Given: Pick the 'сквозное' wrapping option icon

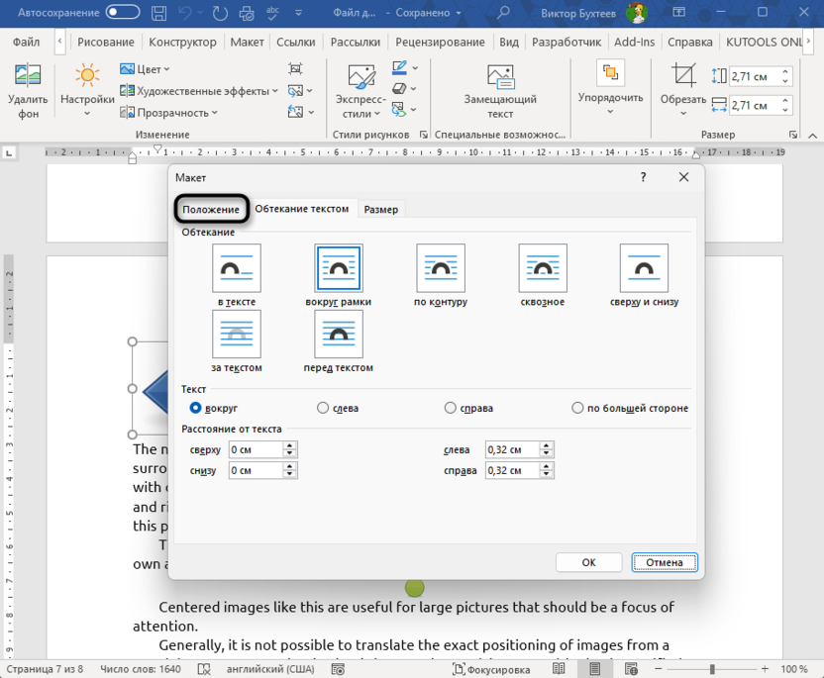Looking at the screenshot, I should pos(543,268).
